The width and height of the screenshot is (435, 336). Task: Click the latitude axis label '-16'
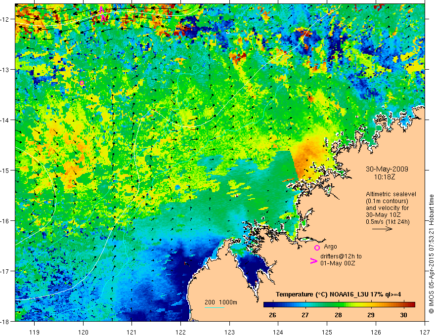pos(5,221)
